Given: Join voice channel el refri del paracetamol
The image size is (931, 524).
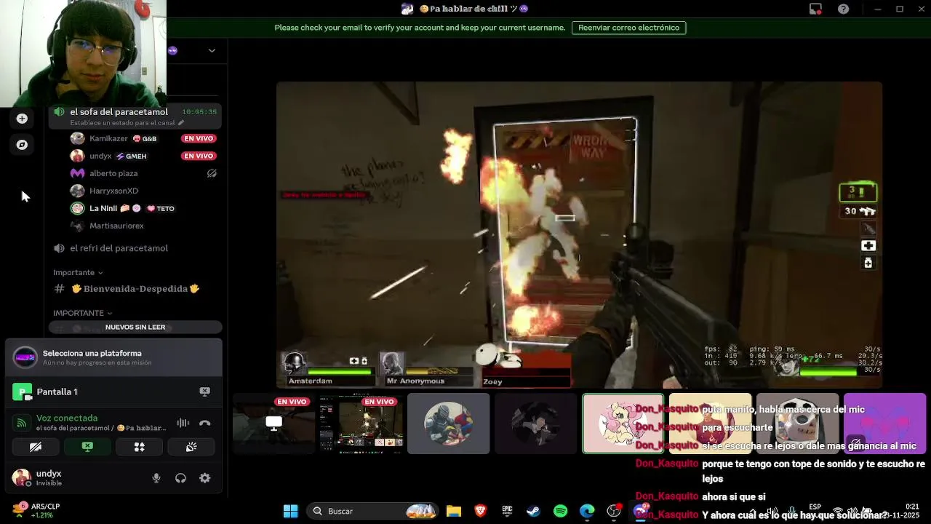Looking at the screenshot, I should tap(119, 248).
